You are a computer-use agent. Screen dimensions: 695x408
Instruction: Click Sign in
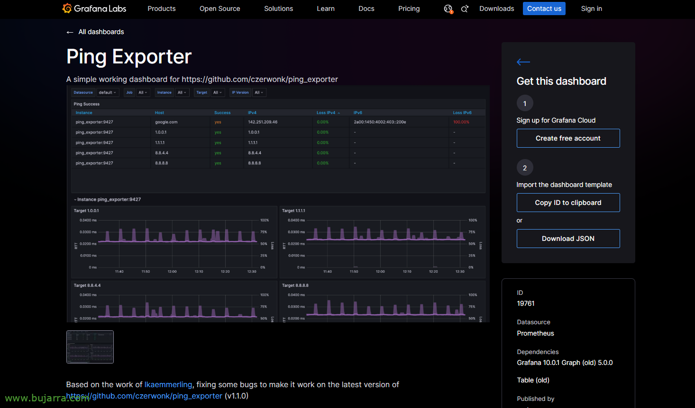click(592, 9)
